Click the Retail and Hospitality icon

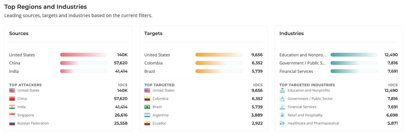pos(282,115)
